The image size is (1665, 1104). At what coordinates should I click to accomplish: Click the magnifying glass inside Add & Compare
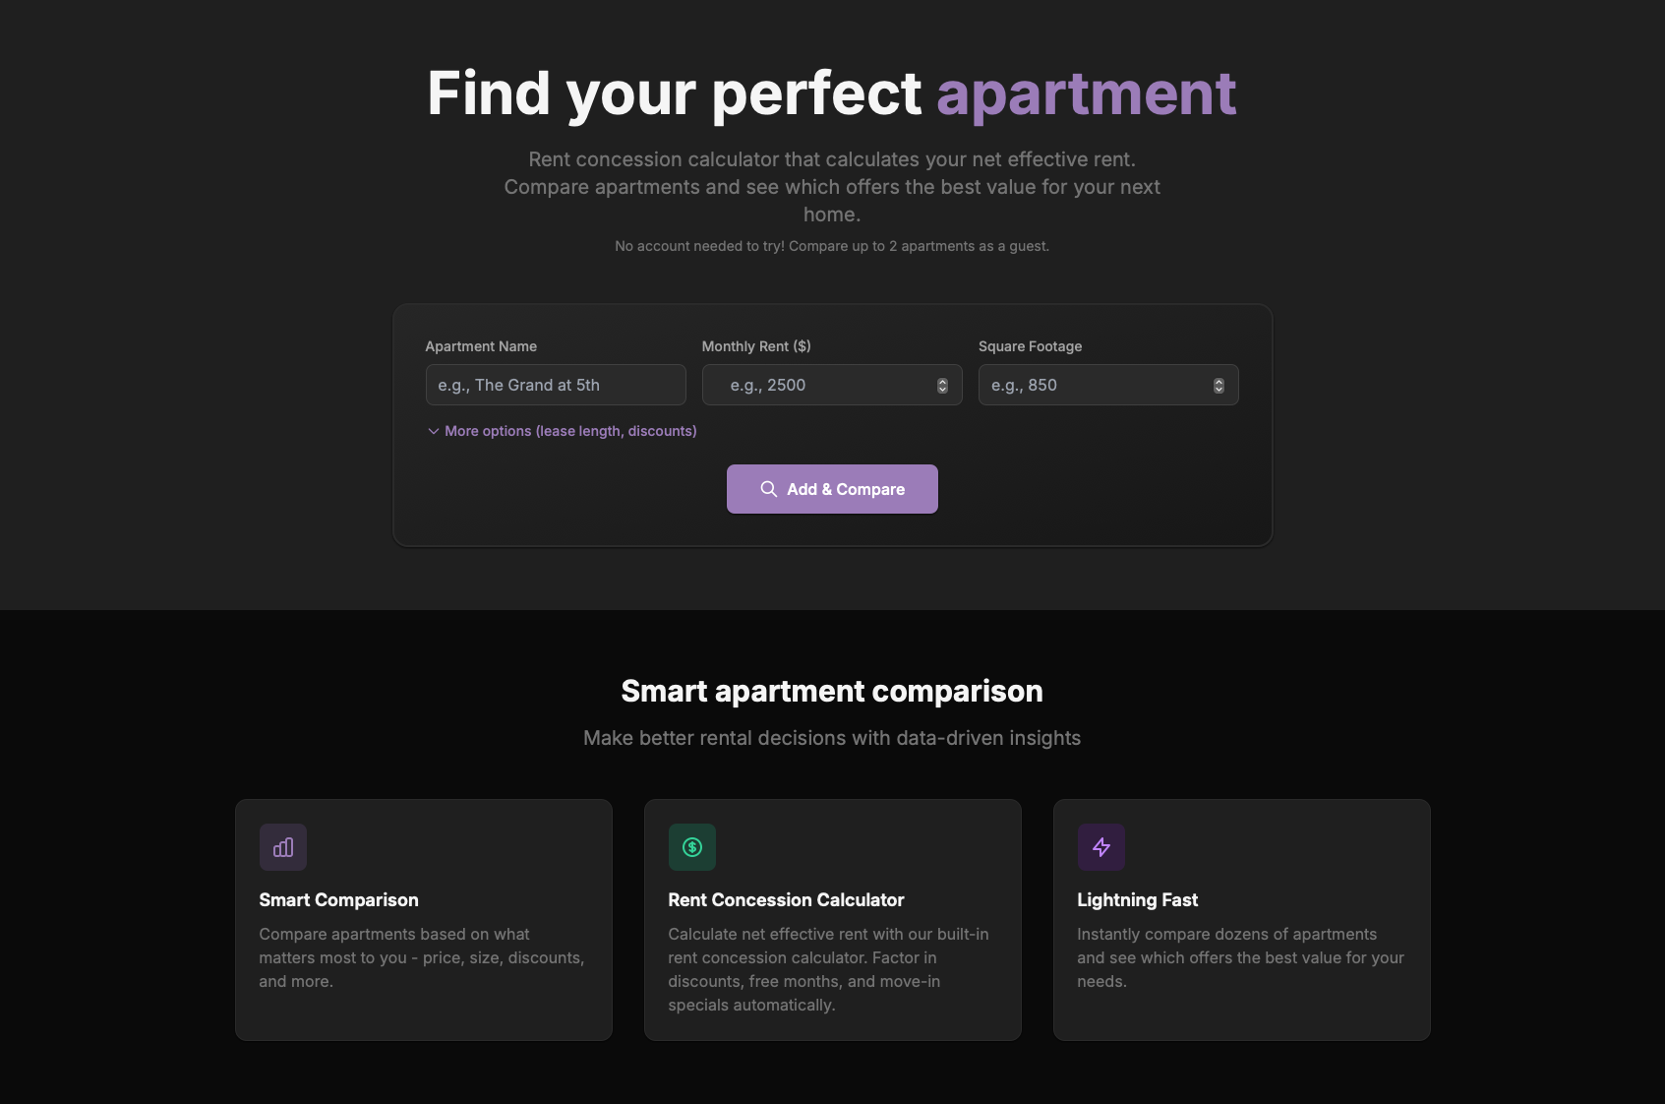coord(770,489)
